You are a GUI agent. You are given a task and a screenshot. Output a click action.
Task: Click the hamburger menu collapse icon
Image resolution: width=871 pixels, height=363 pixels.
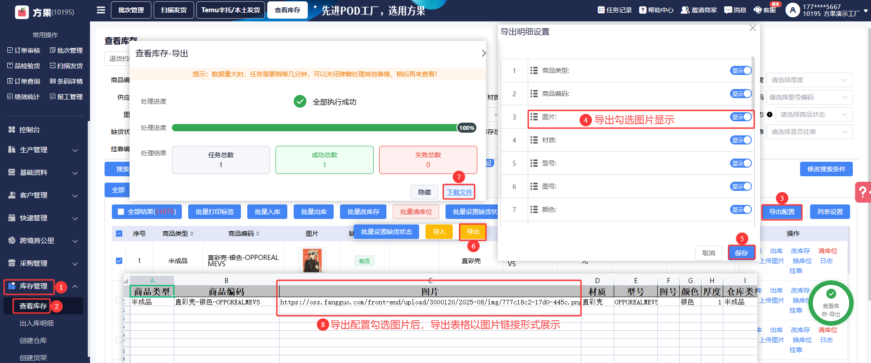coord(101,10)
